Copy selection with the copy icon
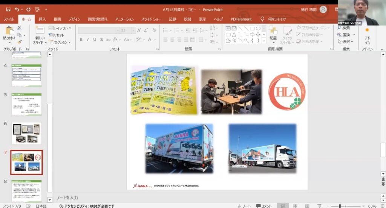This screenshot has height=208, width=386. (x=20, y=35)
